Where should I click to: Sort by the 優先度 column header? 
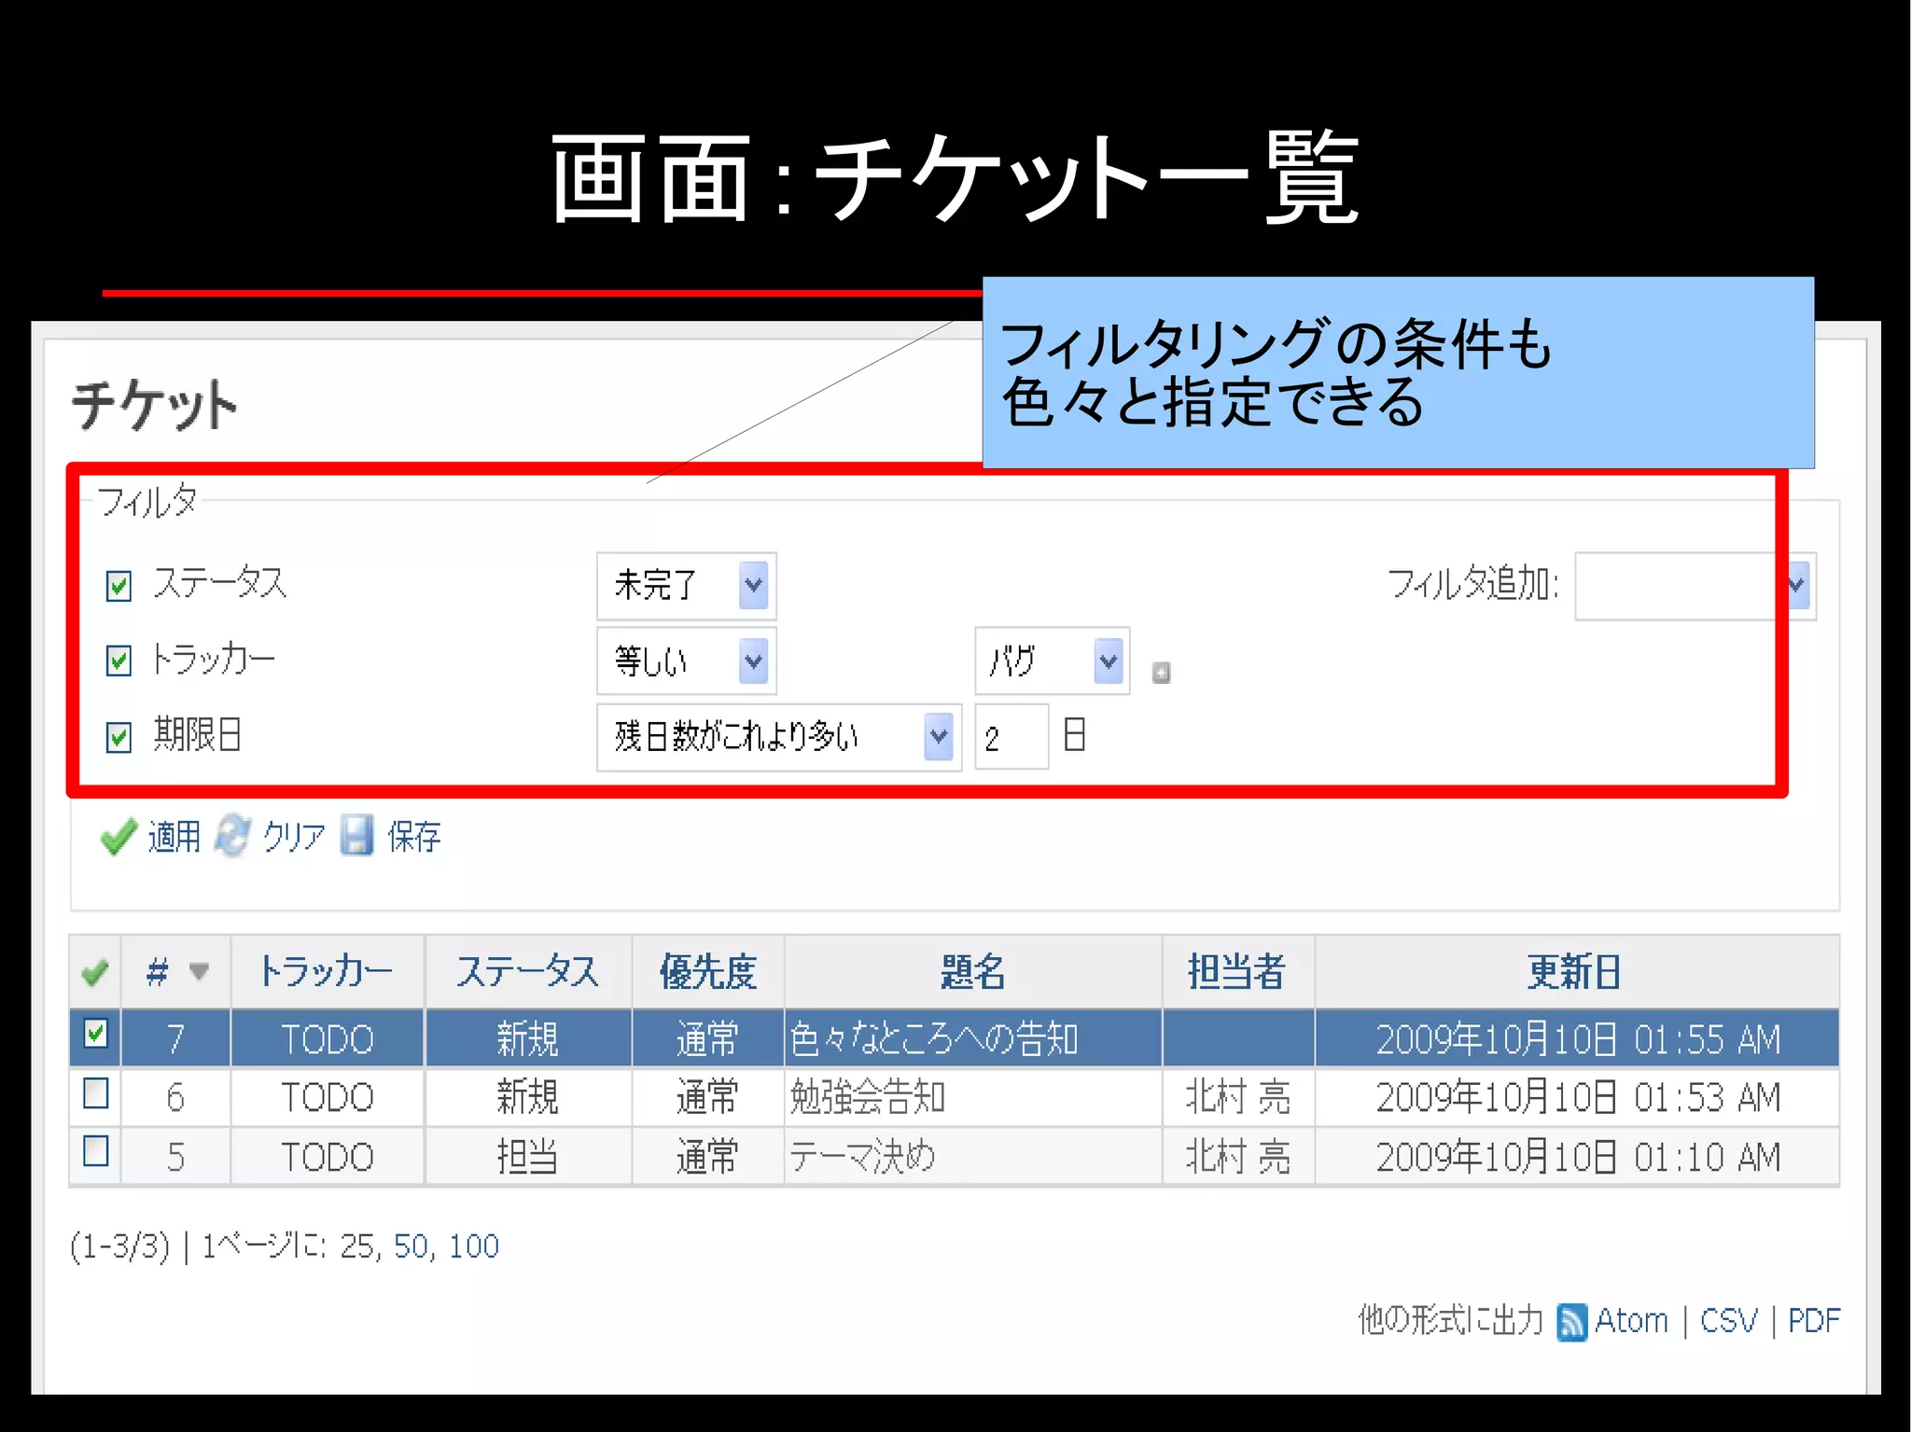pyautogui.click(x=707, y=972)
